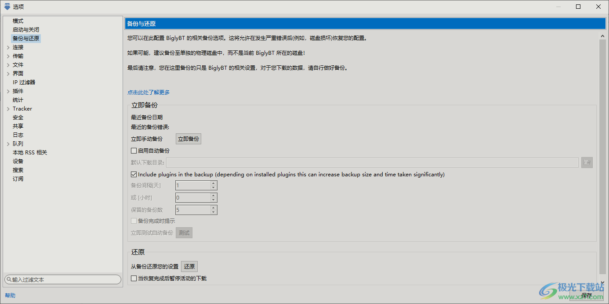The height and width of the screenshot is (304, 609).
Task: Click the 备份间隔[天] number field
Action: click(x=192, y=186)
